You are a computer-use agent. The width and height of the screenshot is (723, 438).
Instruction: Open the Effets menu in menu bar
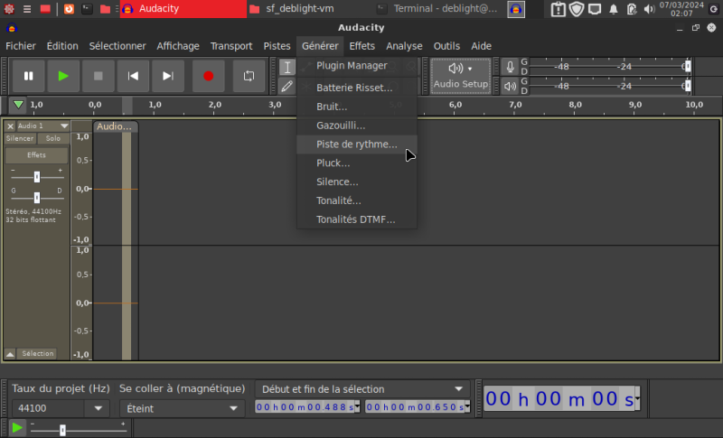coord(361,46)
